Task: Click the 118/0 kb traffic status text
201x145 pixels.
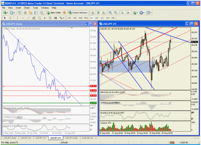Action: pyautogui.click(x=184, y=142)
